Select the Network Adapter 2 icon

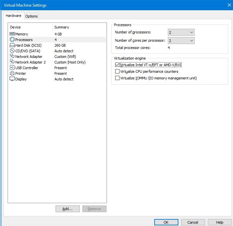pyautogui.click(x=12, y=62)
